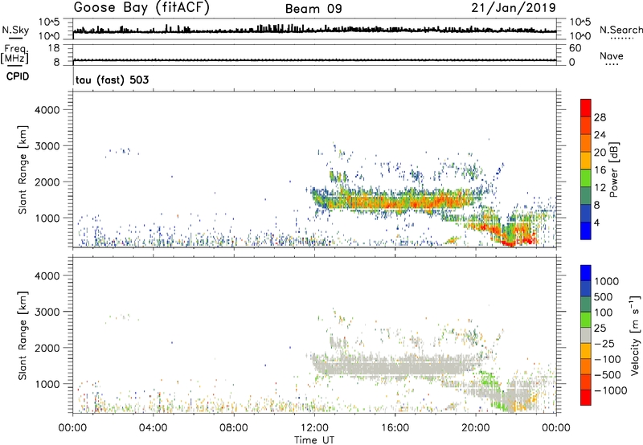This screenshot has height=445, width=643.
Task: Click the bottom blue segment of the Power colorbar
Action: [x=586, y=231]
